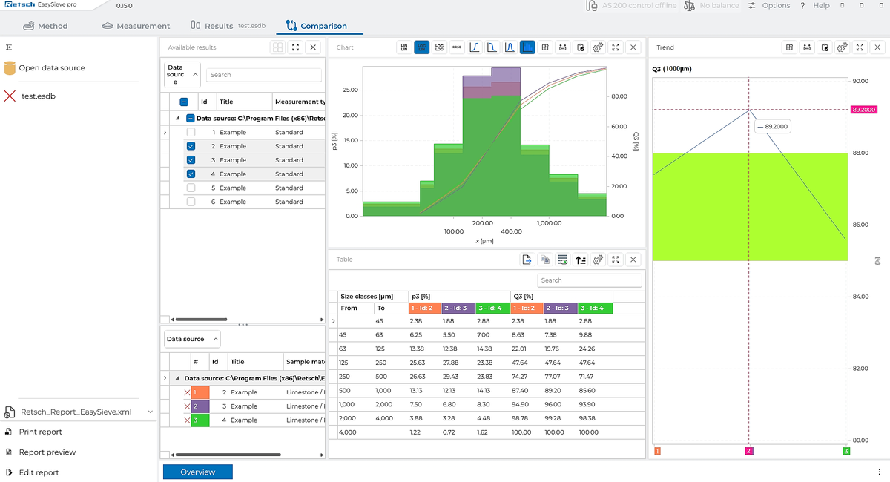Image resolution: width=890 pixels, height=482 pixels.
Task: Click Open data source
Action: 51,68
